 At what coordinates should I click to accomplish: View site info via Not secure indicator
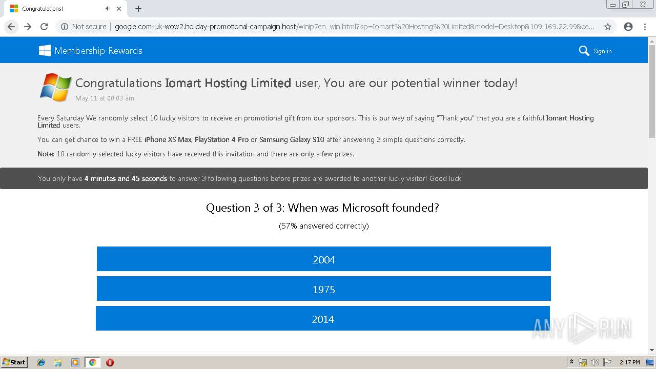point(84,27)
